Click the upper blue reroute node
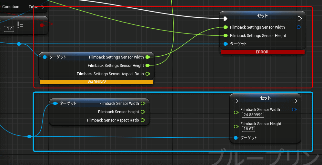Viewport: 322px width, 165px height. pos(19,44)
